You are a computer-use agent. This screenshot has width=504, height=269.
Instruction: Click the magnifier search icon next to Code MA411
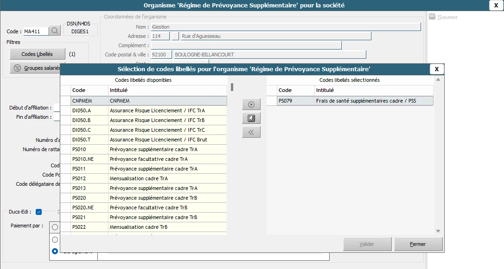55,31
